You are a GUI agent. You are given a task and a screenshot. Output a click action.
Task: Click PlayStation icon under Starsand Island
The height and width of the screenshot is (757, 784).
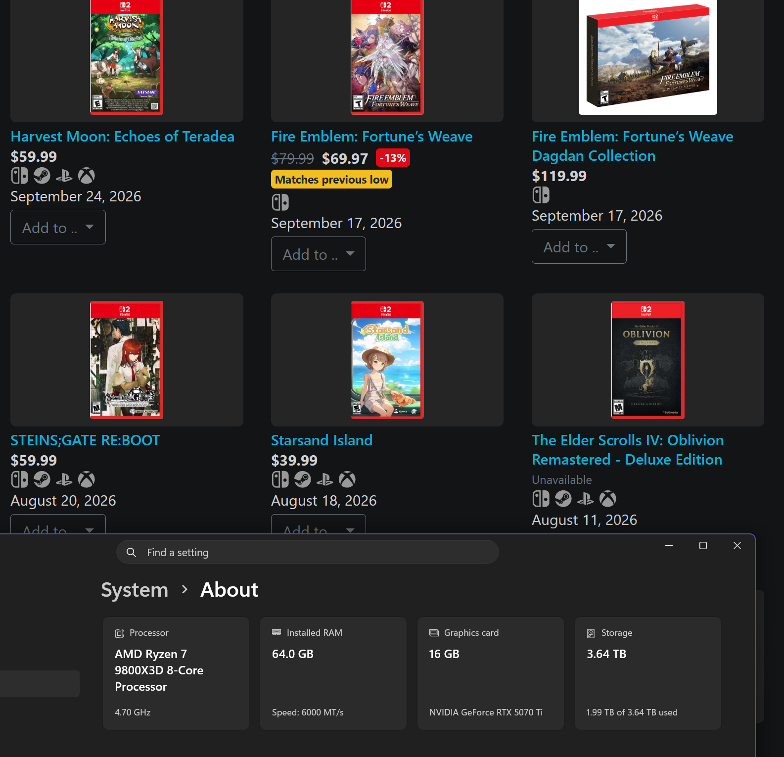click(325, 479)
